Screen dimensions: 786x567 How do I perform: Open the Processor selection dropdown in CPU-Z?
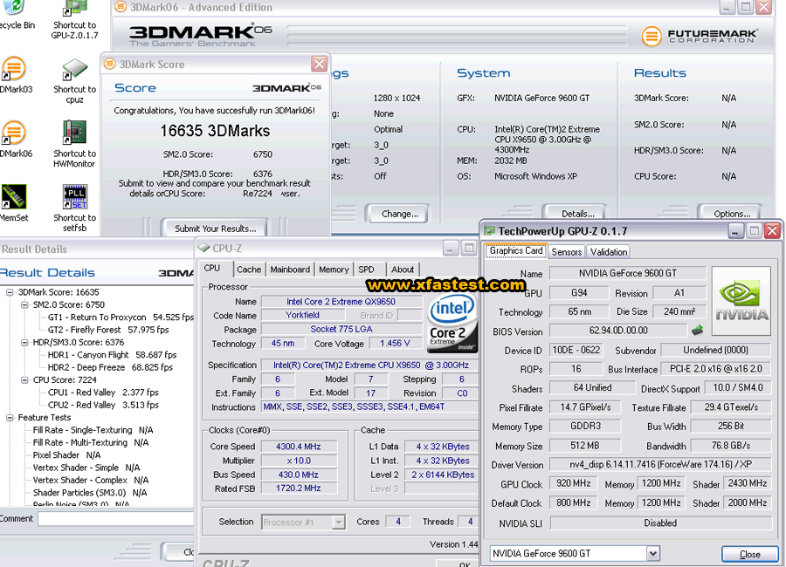click(x=339, y=522)
